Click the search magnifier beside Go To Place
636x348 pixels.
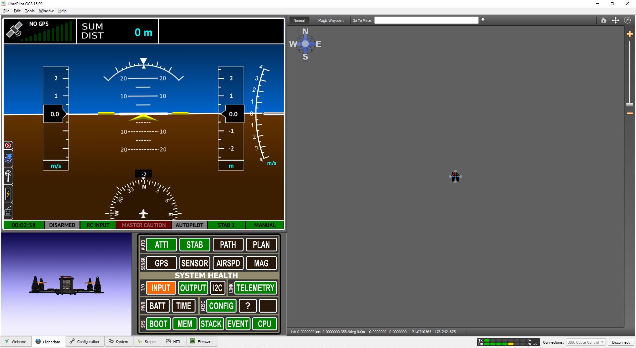pyautogui.click(x=483, y=20)
